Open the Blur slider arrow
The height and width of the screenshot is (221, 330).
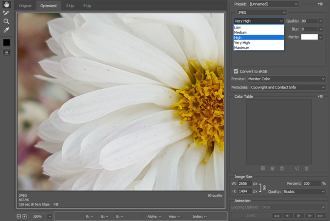[x=321, y=29]
